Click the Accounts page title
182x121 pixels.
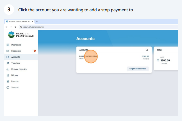[85, 39]
